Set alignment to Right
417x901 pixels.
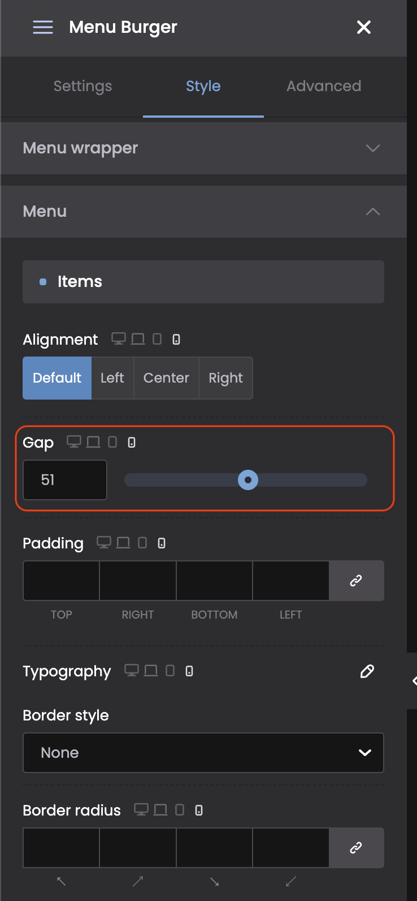pos(225,378)
